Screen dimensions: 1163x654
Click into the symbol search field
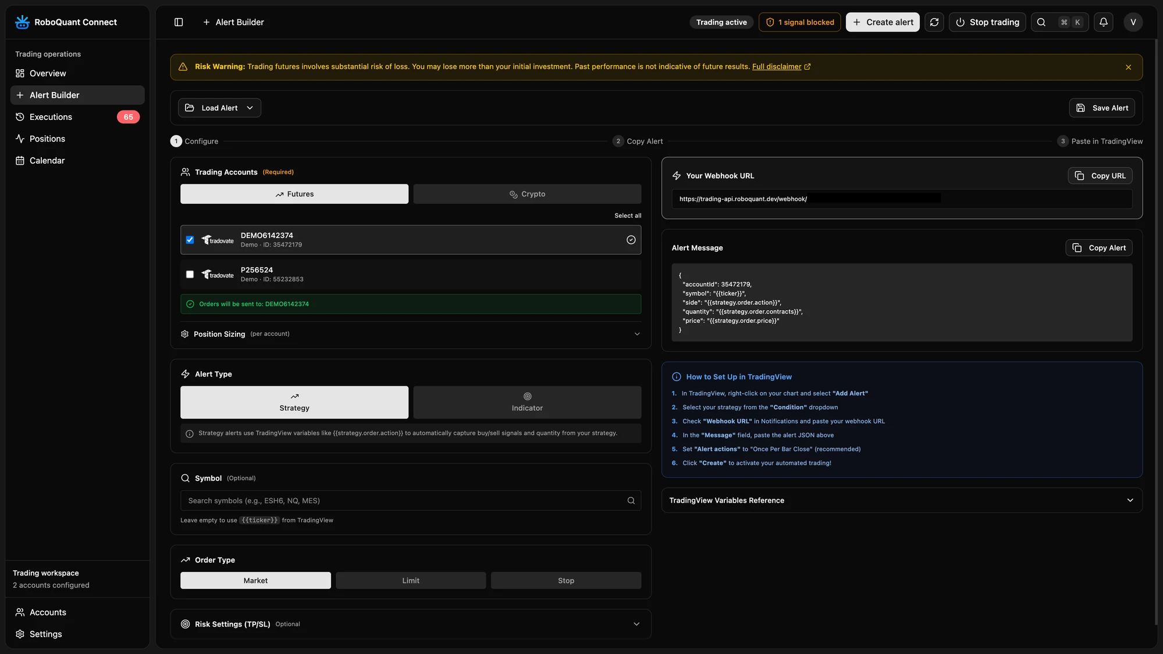coord(411,500)
